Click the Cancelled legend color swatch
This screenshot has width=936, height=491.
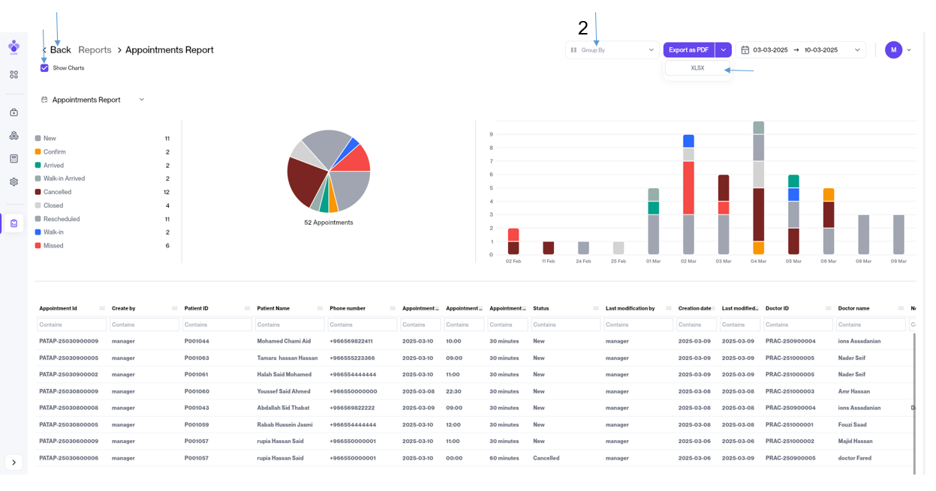coord(38,192)
